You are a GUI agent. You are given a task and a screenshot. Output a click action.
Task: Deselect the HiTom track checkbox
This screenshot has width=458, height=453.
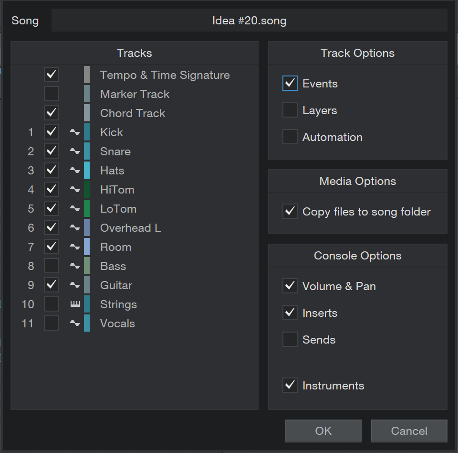point(52,189)
